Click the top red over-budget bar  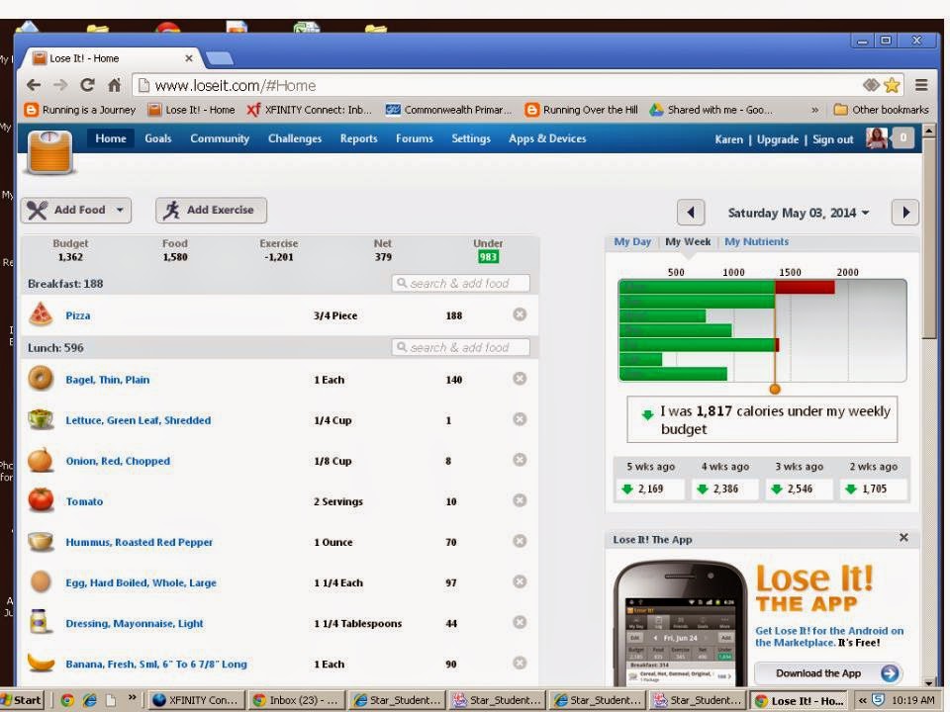coord(805,287)
